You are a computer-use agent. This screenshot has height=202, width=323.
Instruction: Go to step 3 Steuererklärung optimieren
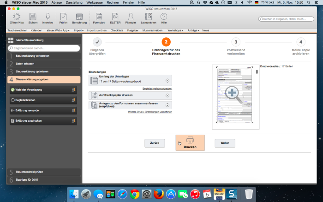[x=44, y=71]
